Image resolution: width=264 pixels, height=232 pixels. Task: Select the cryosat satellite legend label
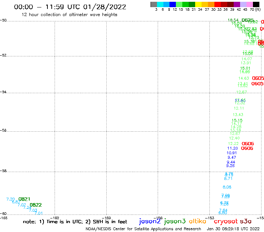(x=225, y=221)
